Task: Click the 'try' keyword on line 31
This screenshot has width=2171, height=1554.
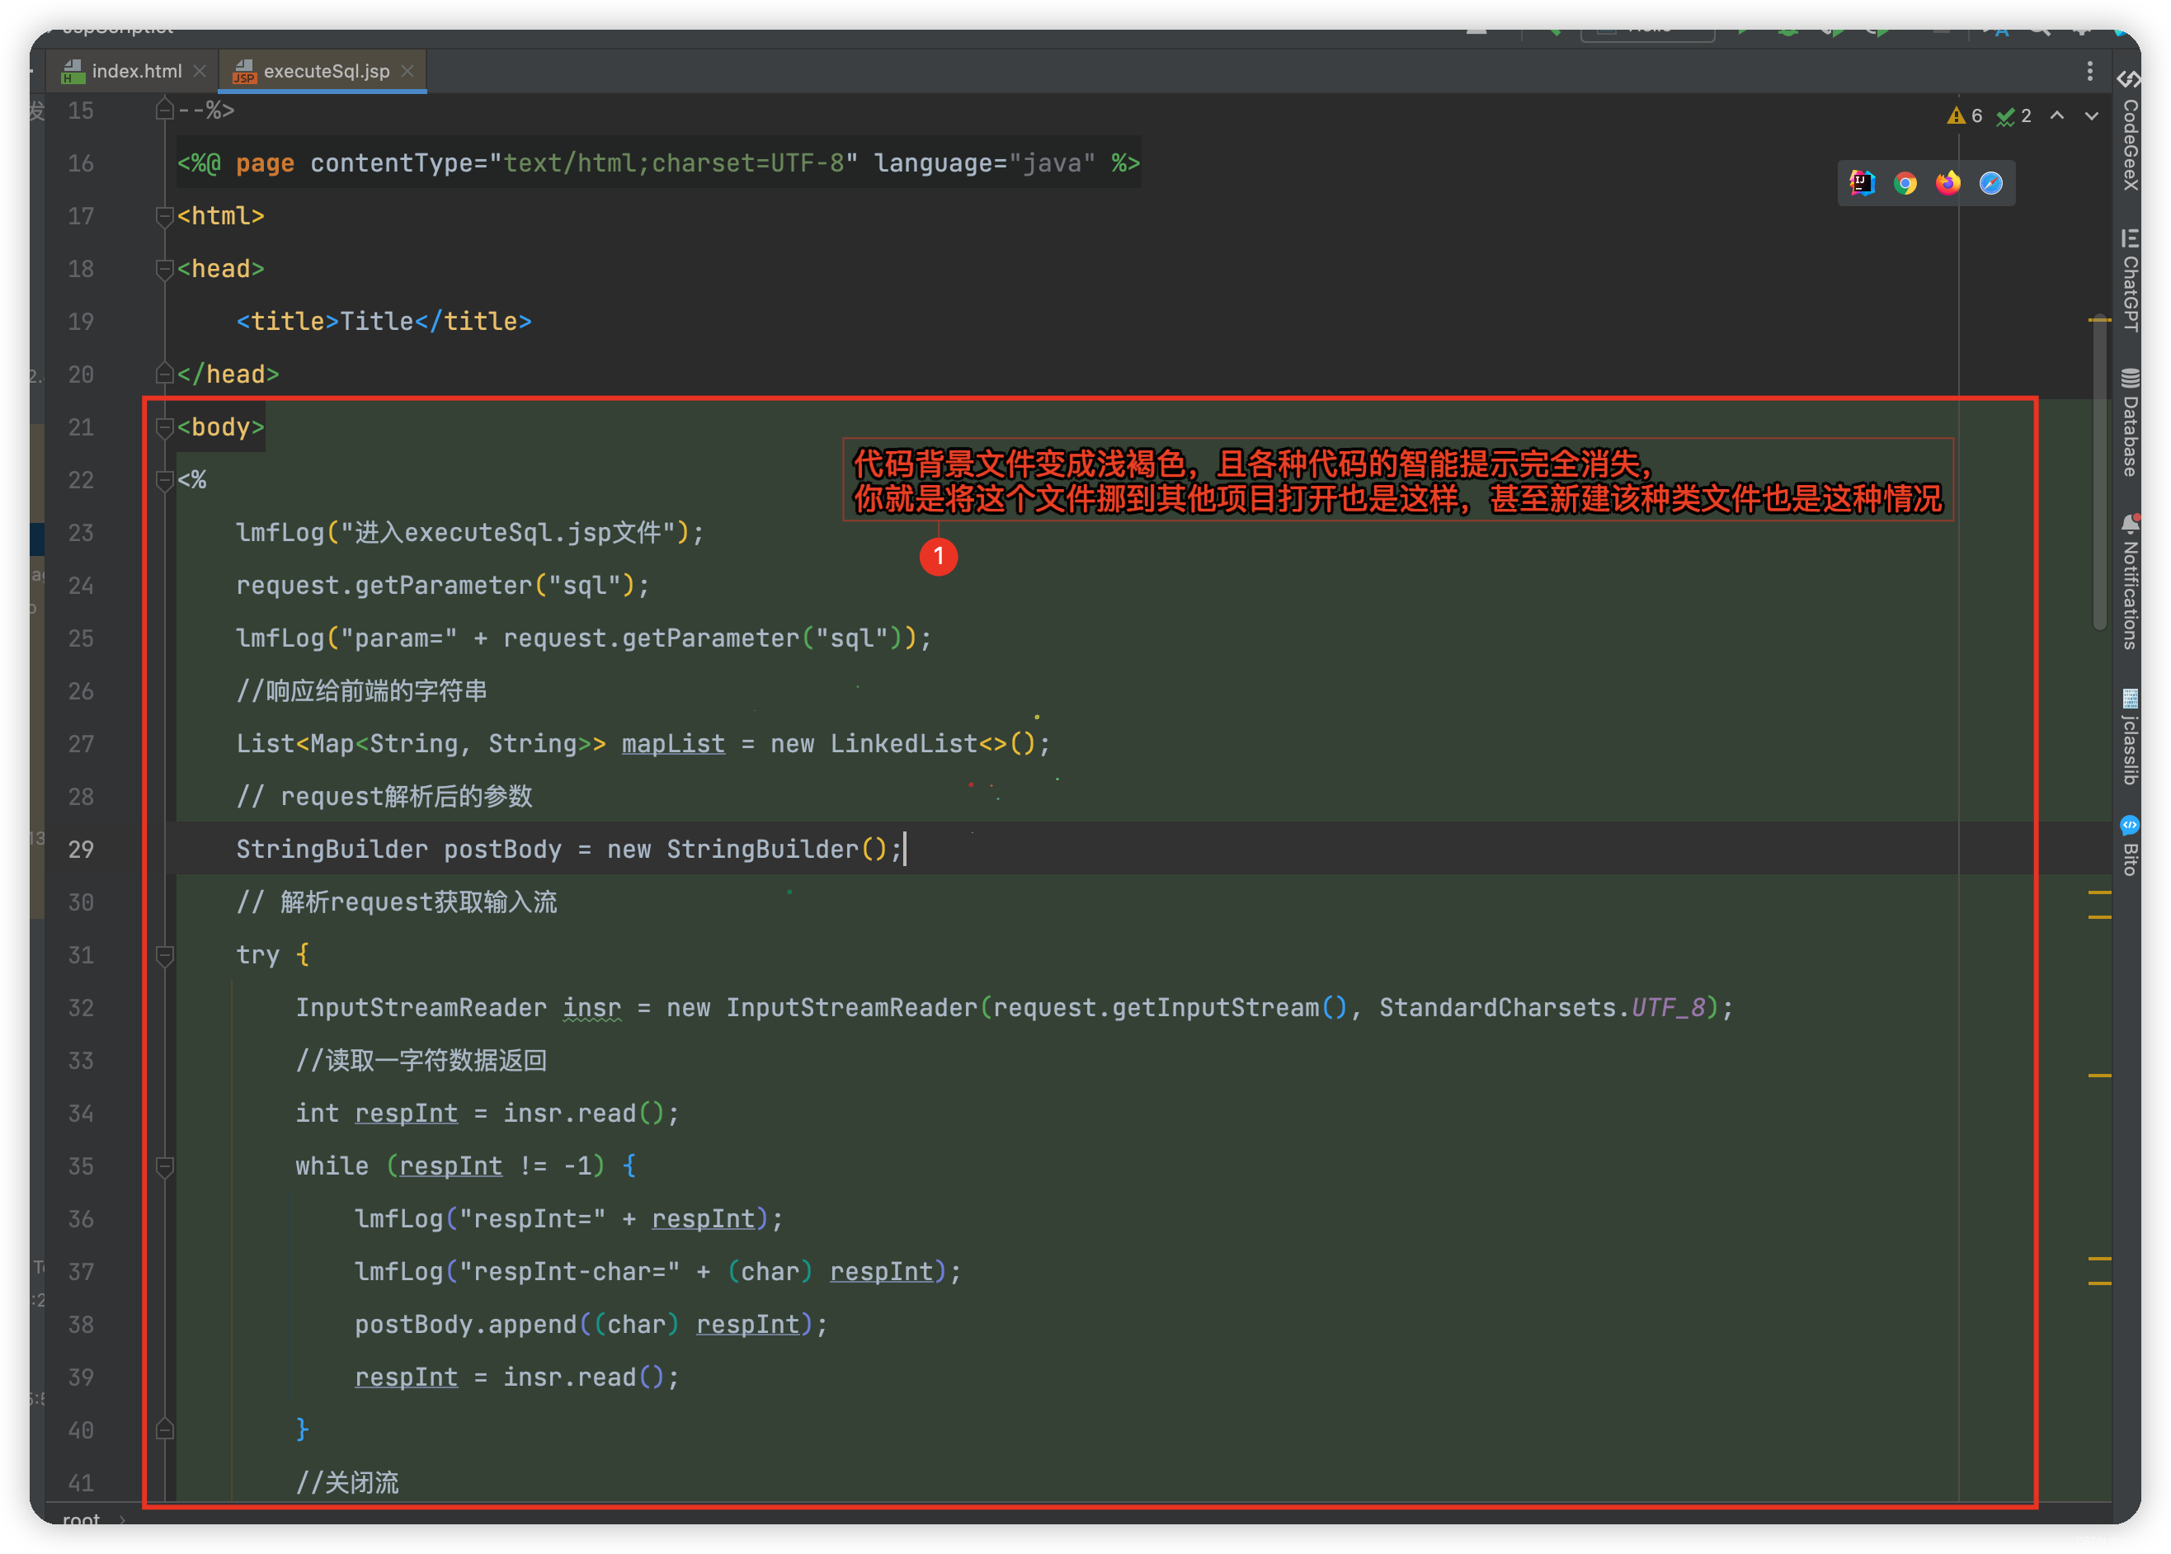Action: [257, 955]
